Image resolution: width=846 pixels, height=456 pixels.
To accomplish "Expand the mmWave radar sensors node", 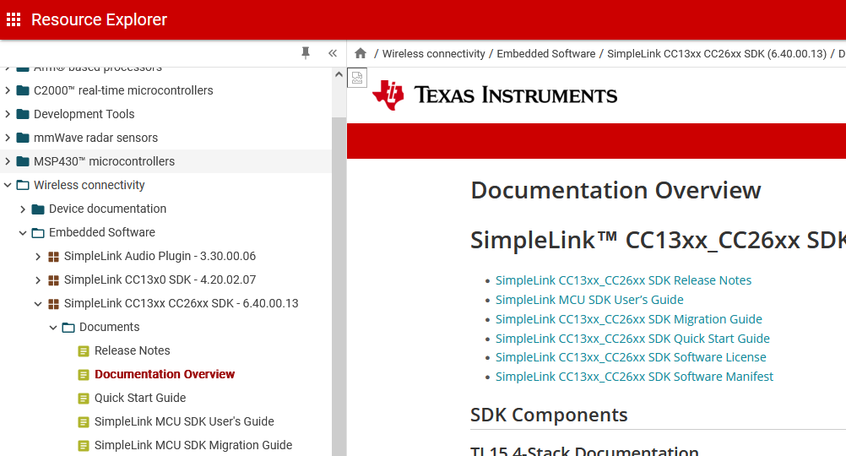I will (x=8, y=138).
